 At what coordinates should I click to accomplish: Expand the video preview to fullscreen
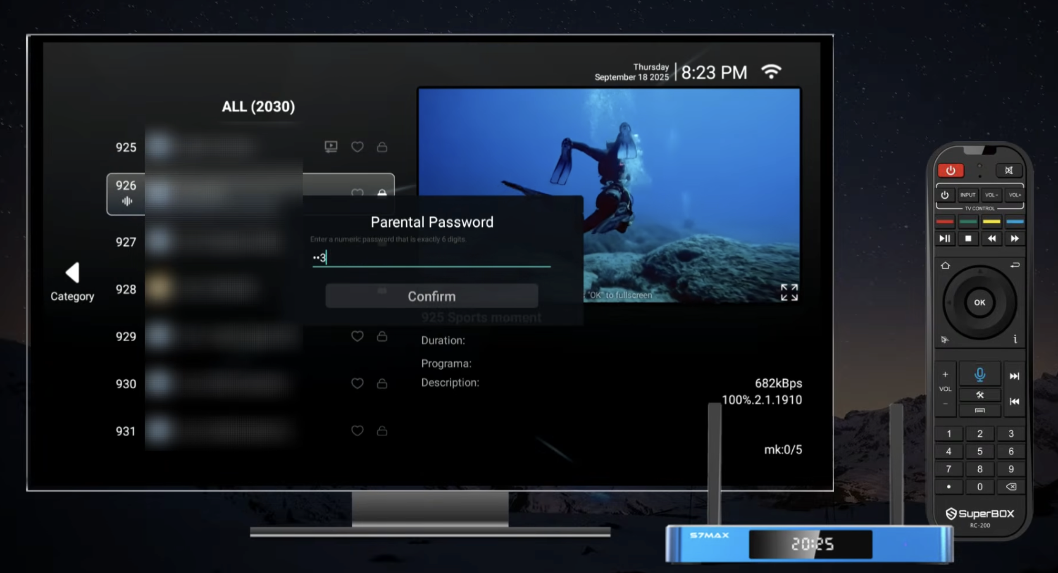pos(789,292)
